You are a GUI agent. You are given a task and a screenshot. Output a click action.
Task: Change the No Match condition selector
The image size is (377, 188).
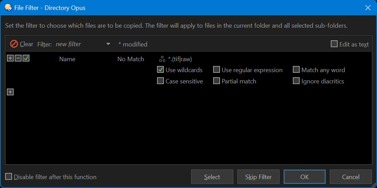pos(131,59)
